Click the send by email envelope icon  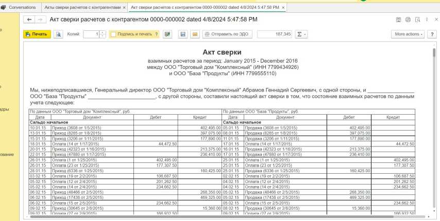click(x=195, y=34)
